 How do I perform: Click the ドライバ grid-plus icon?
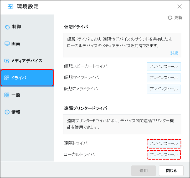7,78
